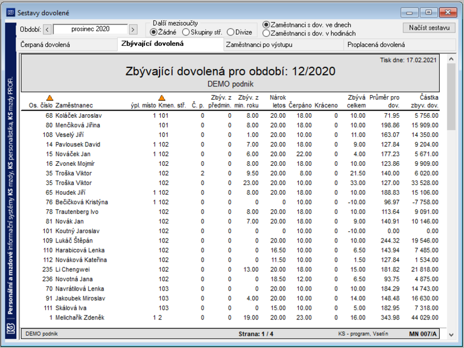The height and width of the screenshot is (348, 464).
Task: Click the amount 44 029.00
Action: click(x=425, y=317)
